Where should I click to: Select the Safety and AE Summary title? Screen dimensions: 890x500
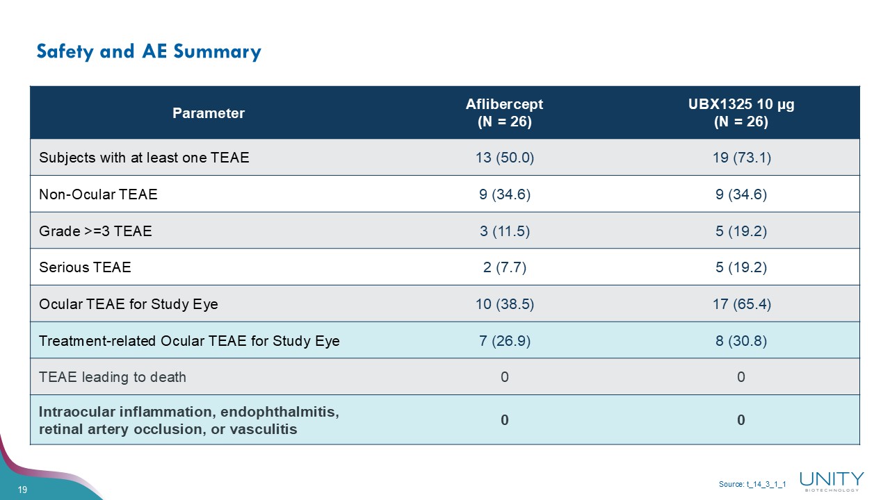[149, 51]
